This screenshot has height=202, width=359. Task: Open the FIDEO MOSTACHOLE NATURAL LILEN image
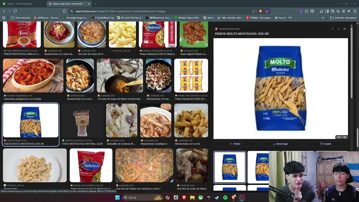pyautogui.click(x=82, y=121)
